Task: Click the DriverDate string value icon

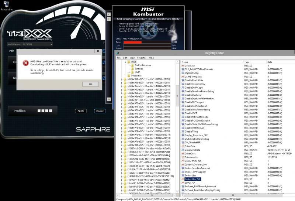Action: [x=183, y=146]
